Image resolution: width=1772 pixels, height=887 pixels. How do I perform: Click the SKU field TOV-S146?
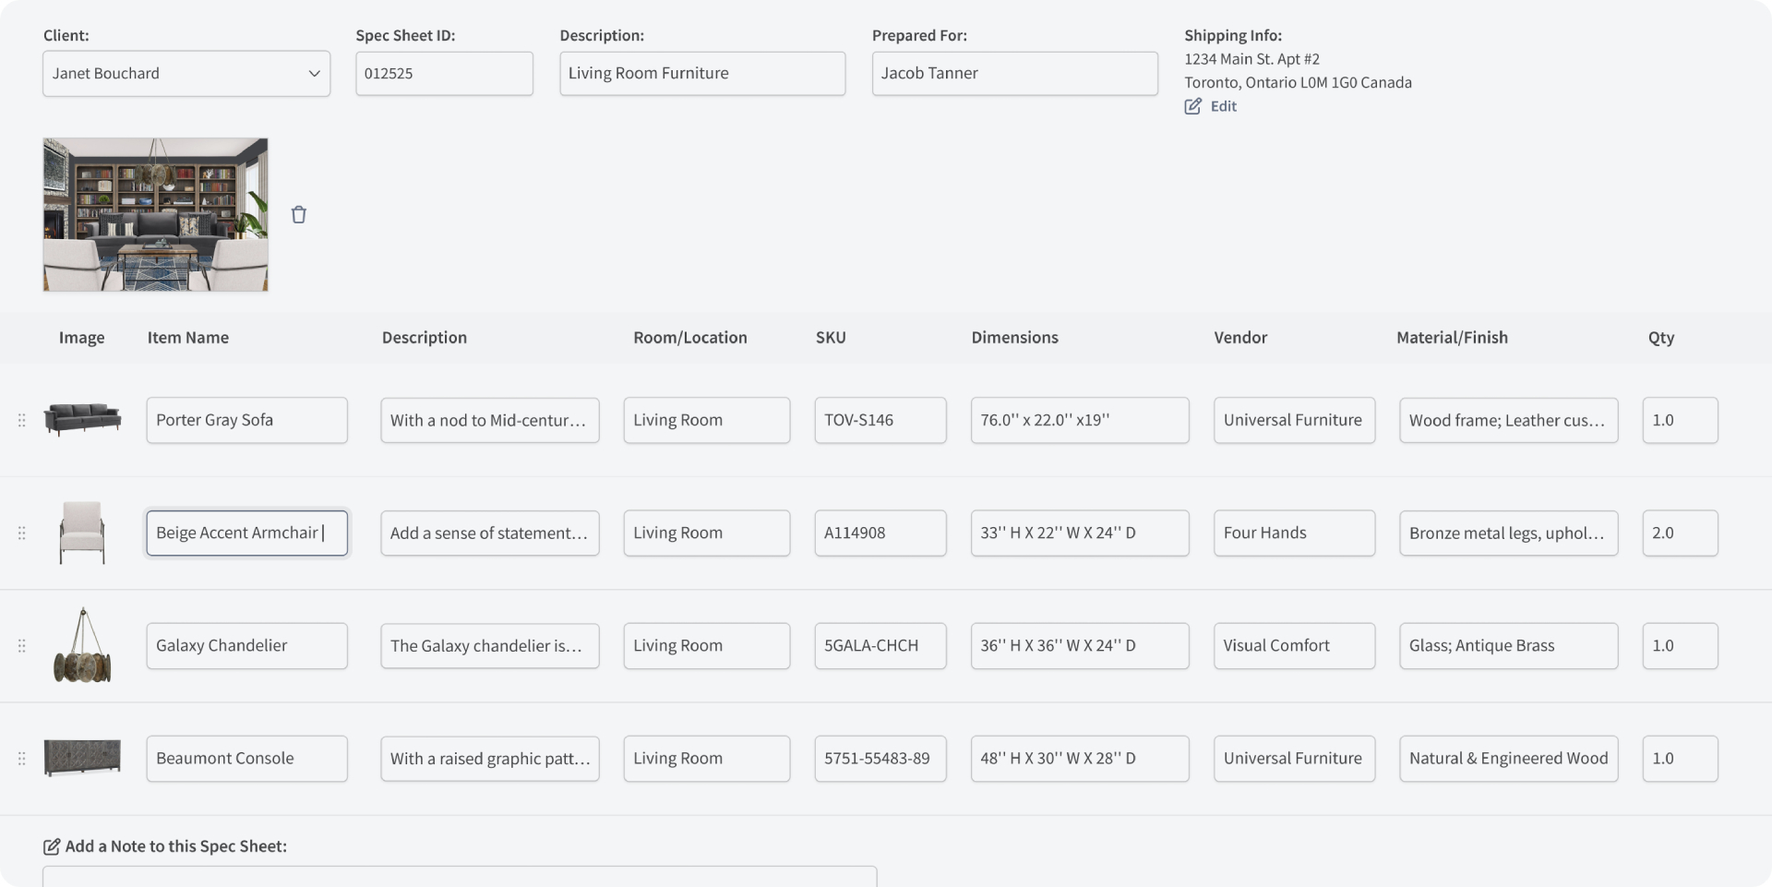(880, 420)
